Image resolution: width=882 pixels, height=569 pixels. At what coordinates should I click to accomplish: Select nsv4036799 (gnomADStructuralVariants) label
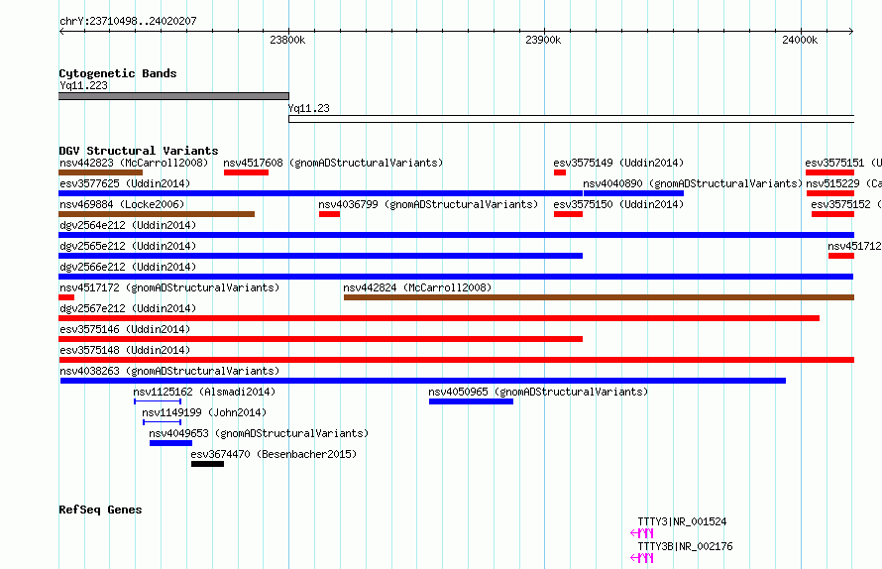428,204
